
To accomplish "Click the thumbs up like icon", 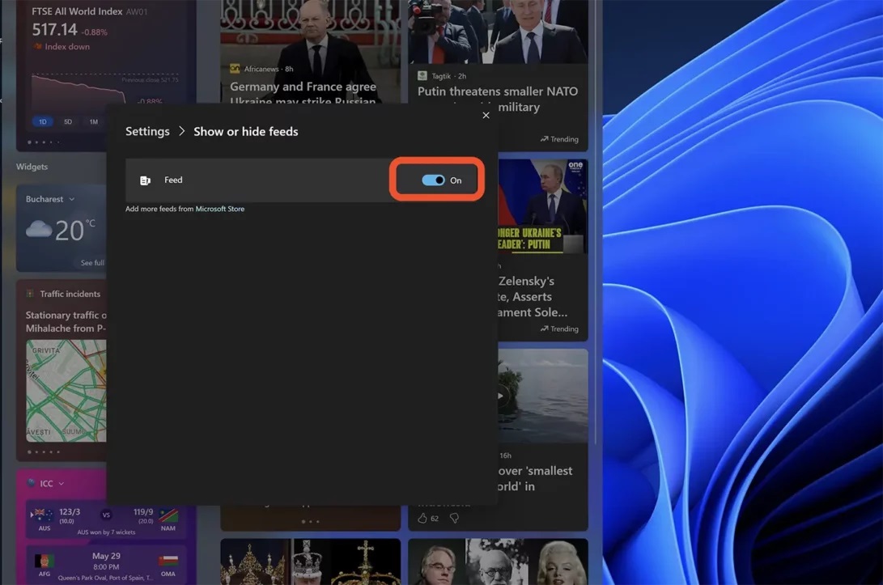I will pos(422,518).
